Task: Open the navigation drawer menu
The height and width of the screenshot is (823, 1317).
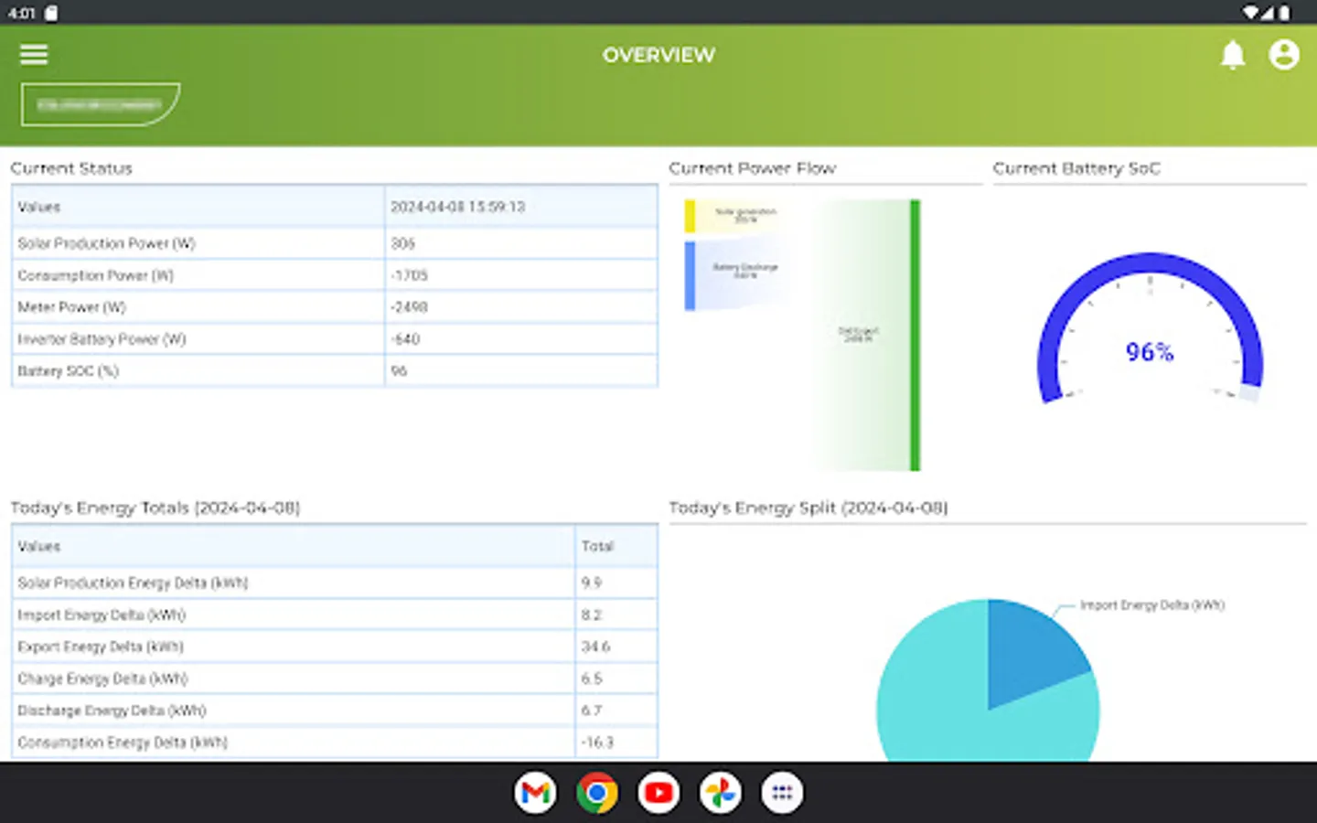Action: (33, 55)
